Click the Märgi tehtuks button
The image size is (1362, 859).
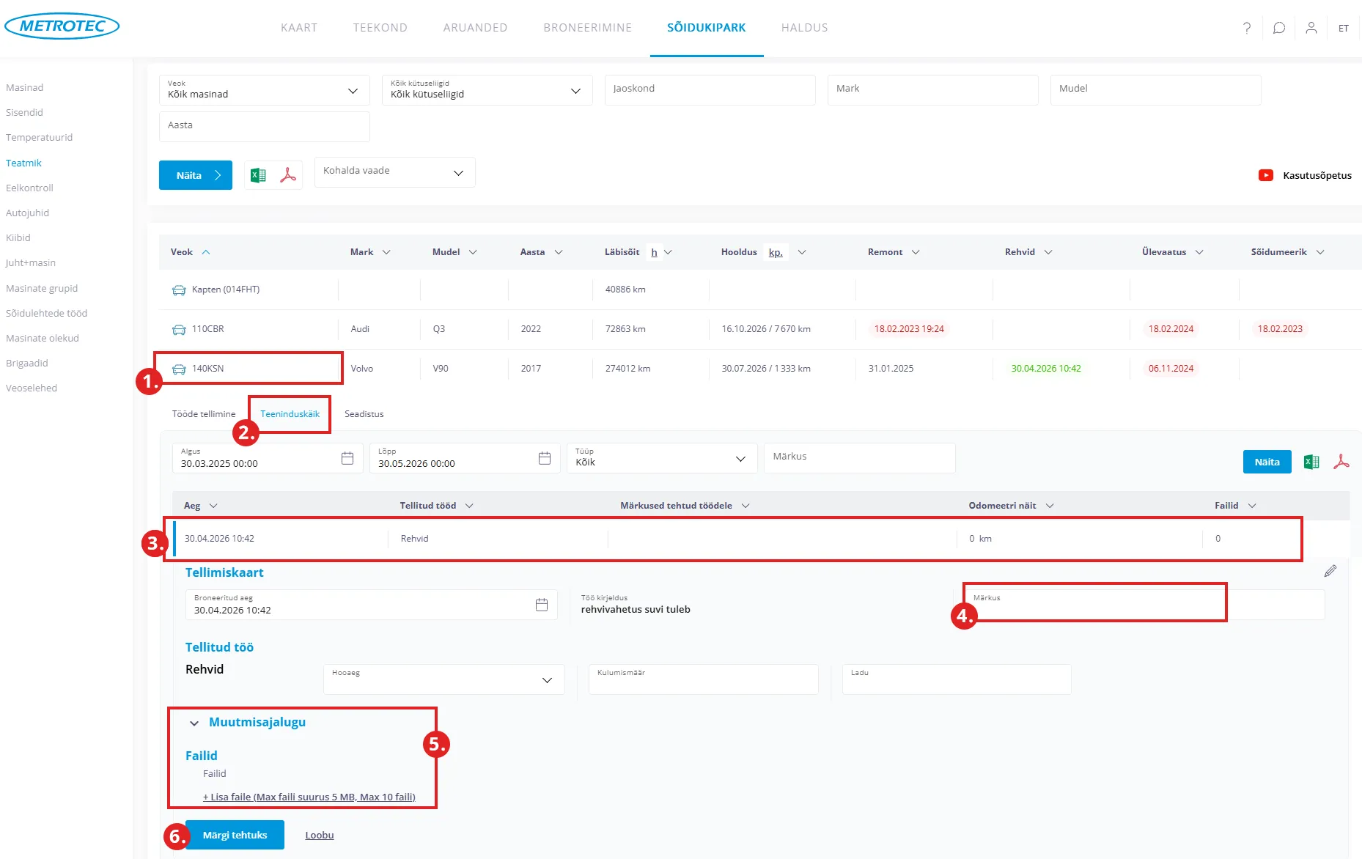(x=235, y=835)
